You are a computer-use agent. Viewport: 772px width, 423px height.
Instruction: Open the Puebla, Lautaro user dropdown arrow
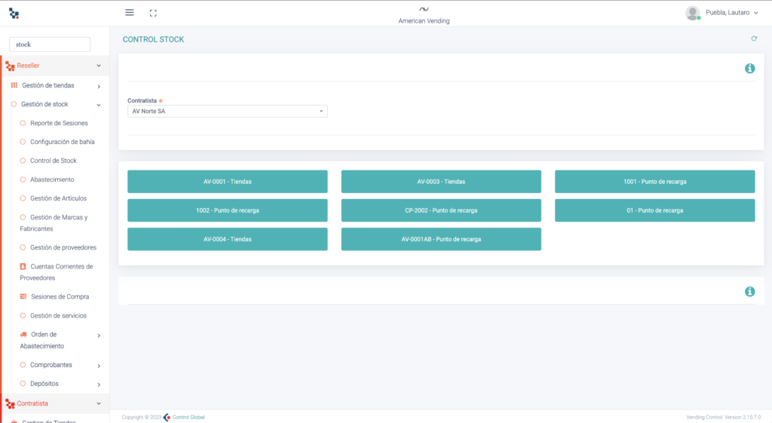coord(755,14)
